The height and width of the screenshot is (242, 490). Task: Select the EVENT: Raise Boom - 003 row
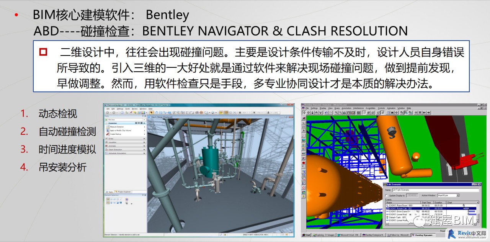431,206
